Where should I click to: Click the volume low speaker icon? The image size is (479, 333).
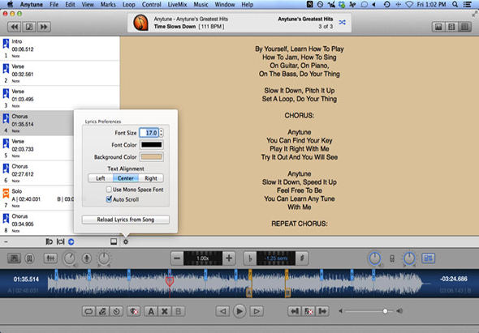pos(340,311)
